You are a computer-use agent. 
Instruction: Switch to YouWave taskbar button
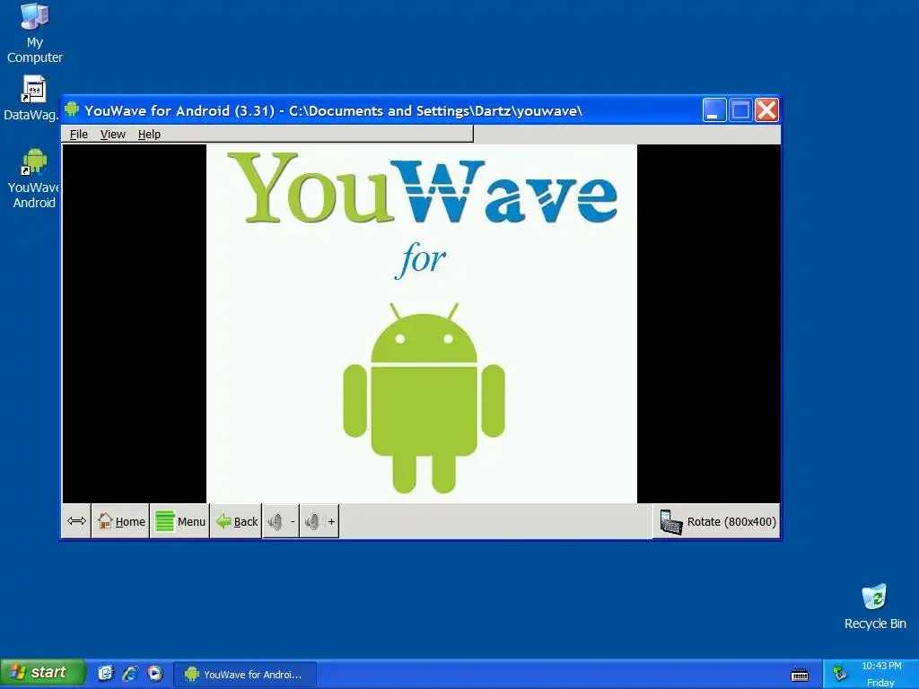246,675
